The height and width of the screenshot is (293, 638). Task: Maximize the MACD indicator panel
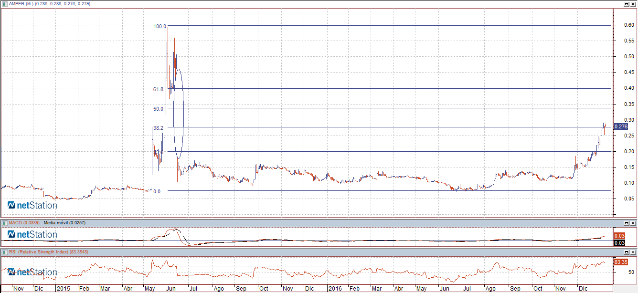coord(626,223)
